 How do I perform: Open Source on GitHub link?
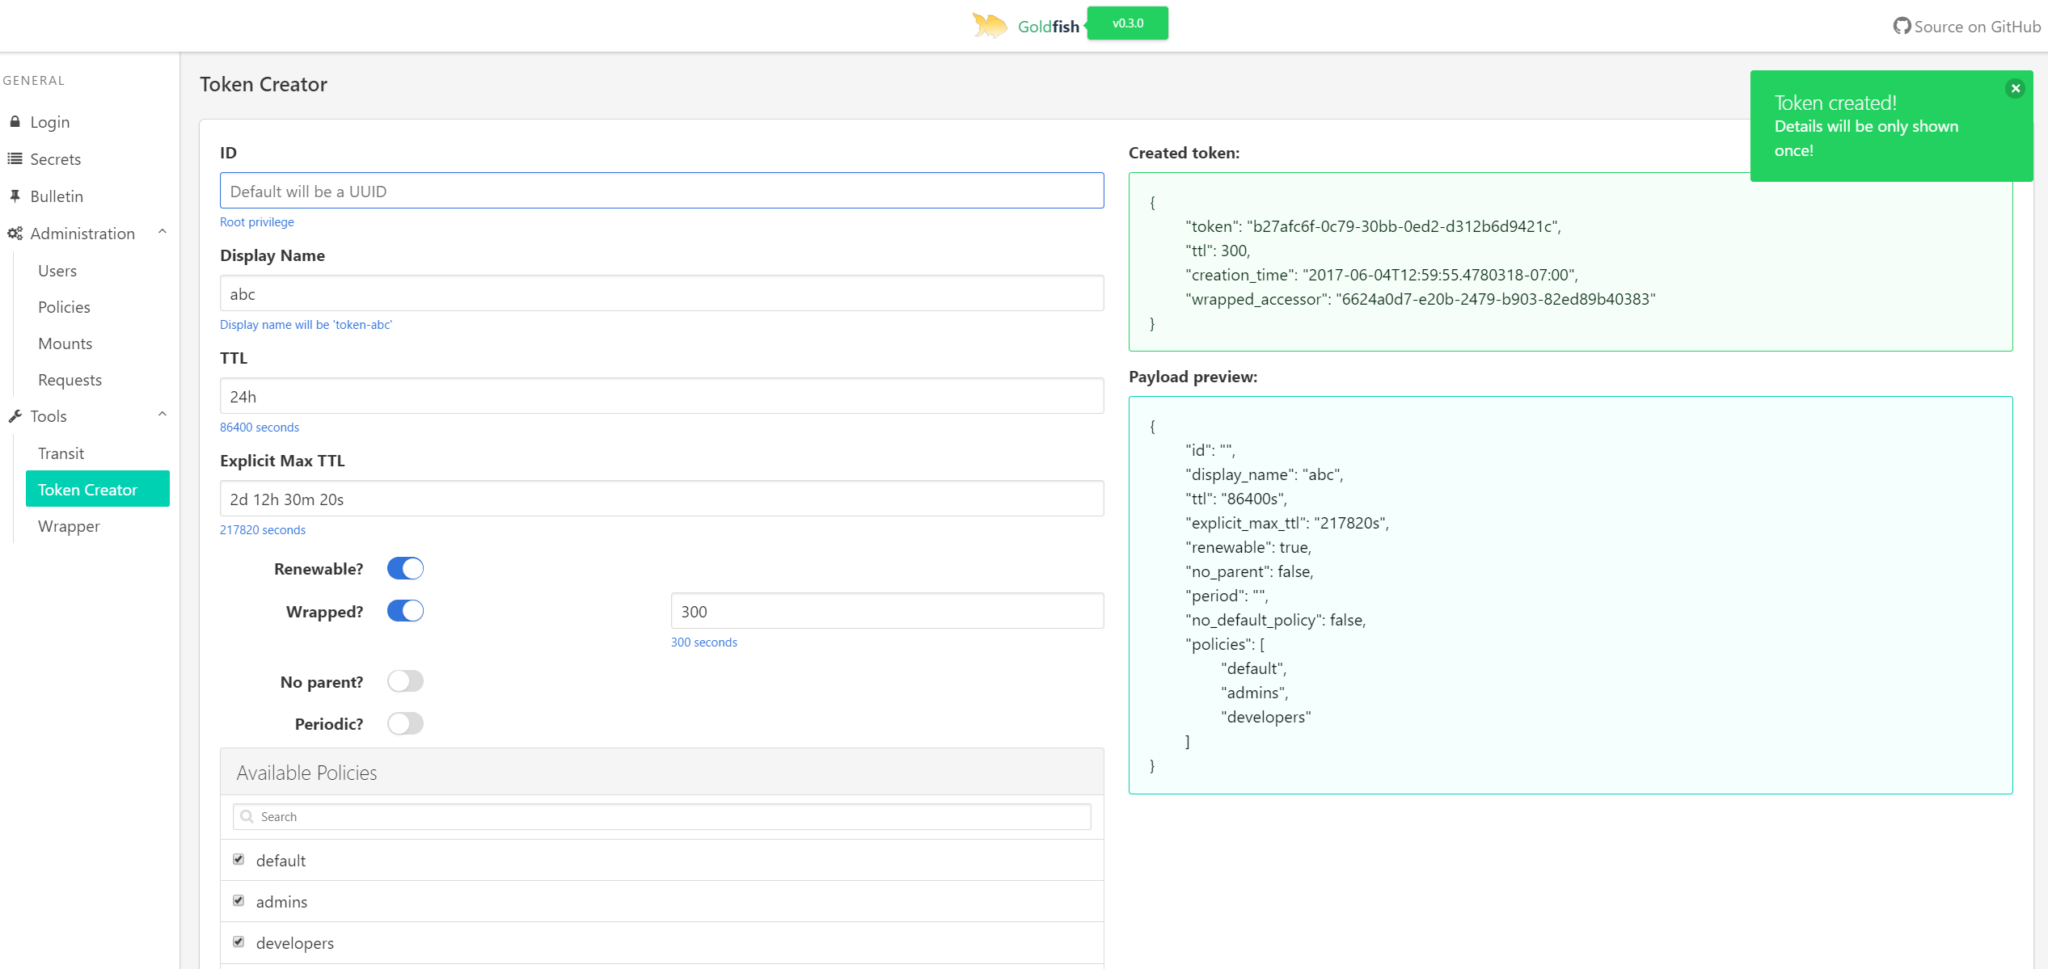tap(1976, 27)
